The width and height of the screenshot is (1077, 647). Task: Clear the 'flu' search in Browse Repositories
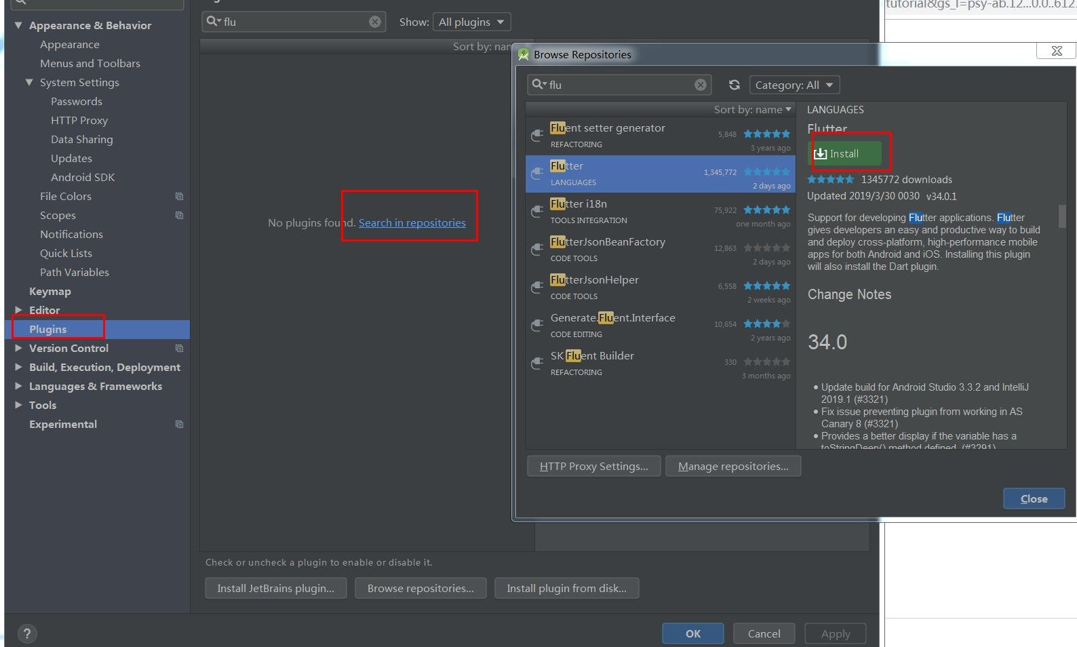[700, 85]
